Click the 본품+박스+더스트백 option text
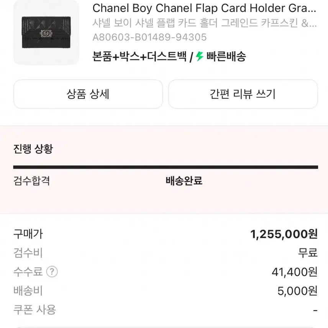 (139, 56)
